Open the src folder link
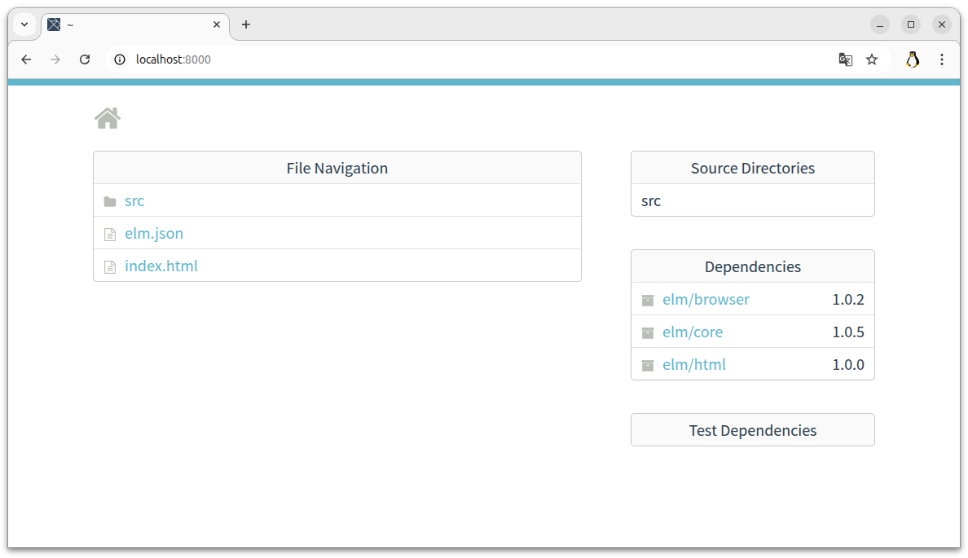Viewport: 968px width, 558px height. click(134, 200)
